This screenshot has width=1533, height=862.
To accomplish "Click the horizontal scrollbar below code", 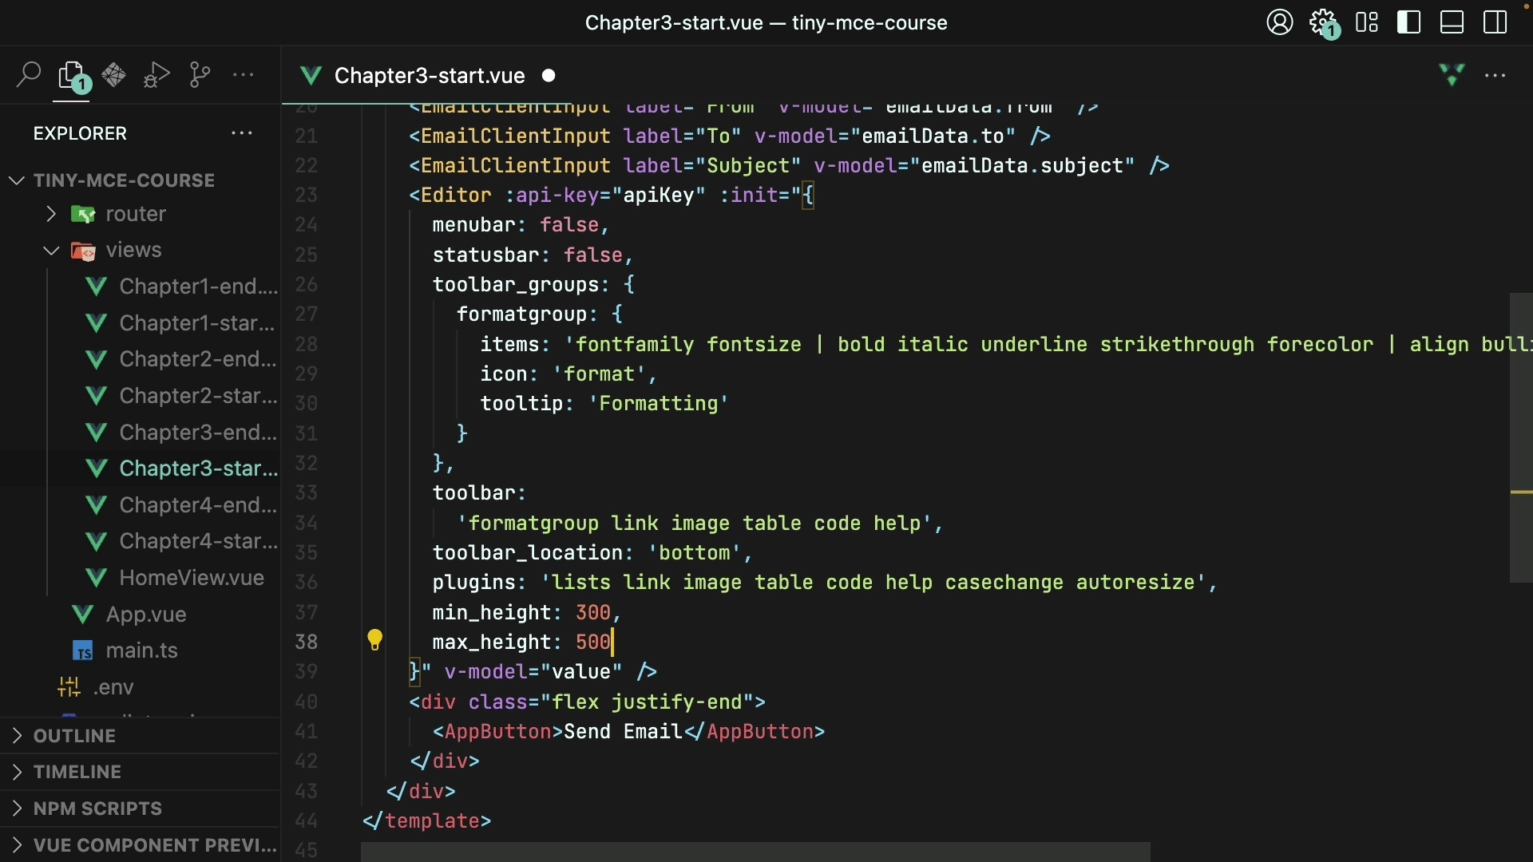I will pos(755,852).
